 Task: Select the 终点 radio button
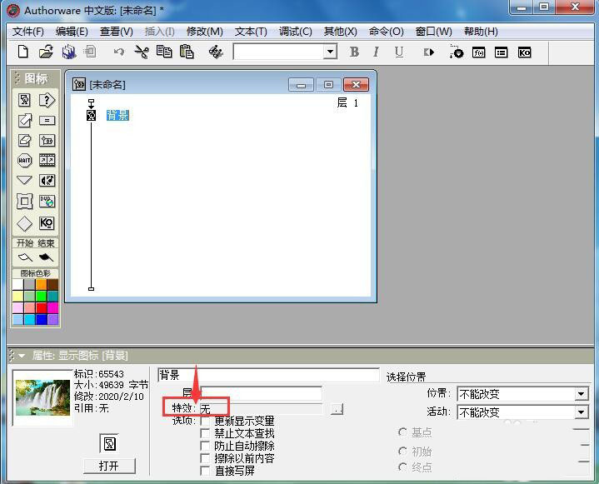pyautogui.click(x=402, y=467)
